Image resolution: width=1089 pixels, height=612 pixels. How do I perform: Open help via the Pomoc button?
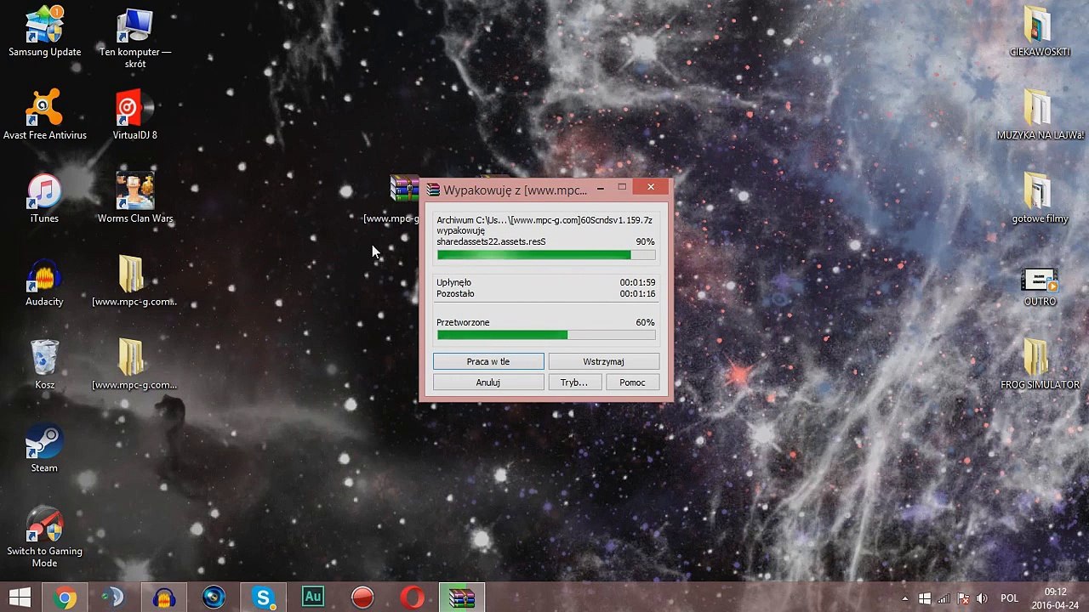(x=632, y=382)
